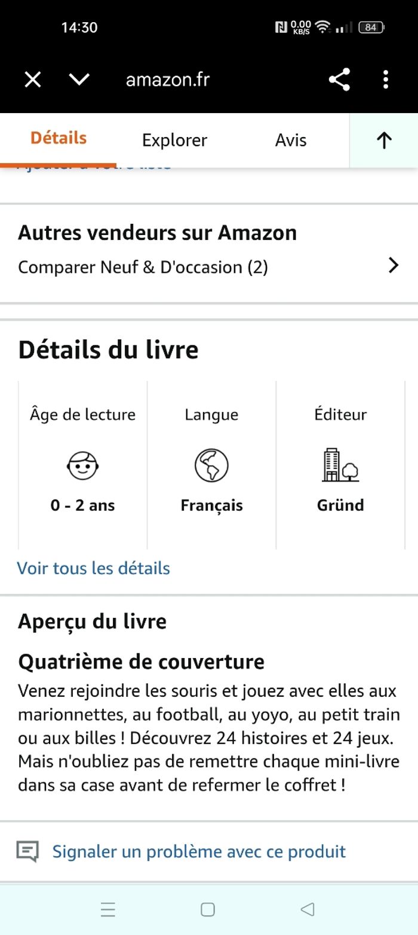
Task: Tap the scroll-to-top arrow icon
Action: [384, 141]
